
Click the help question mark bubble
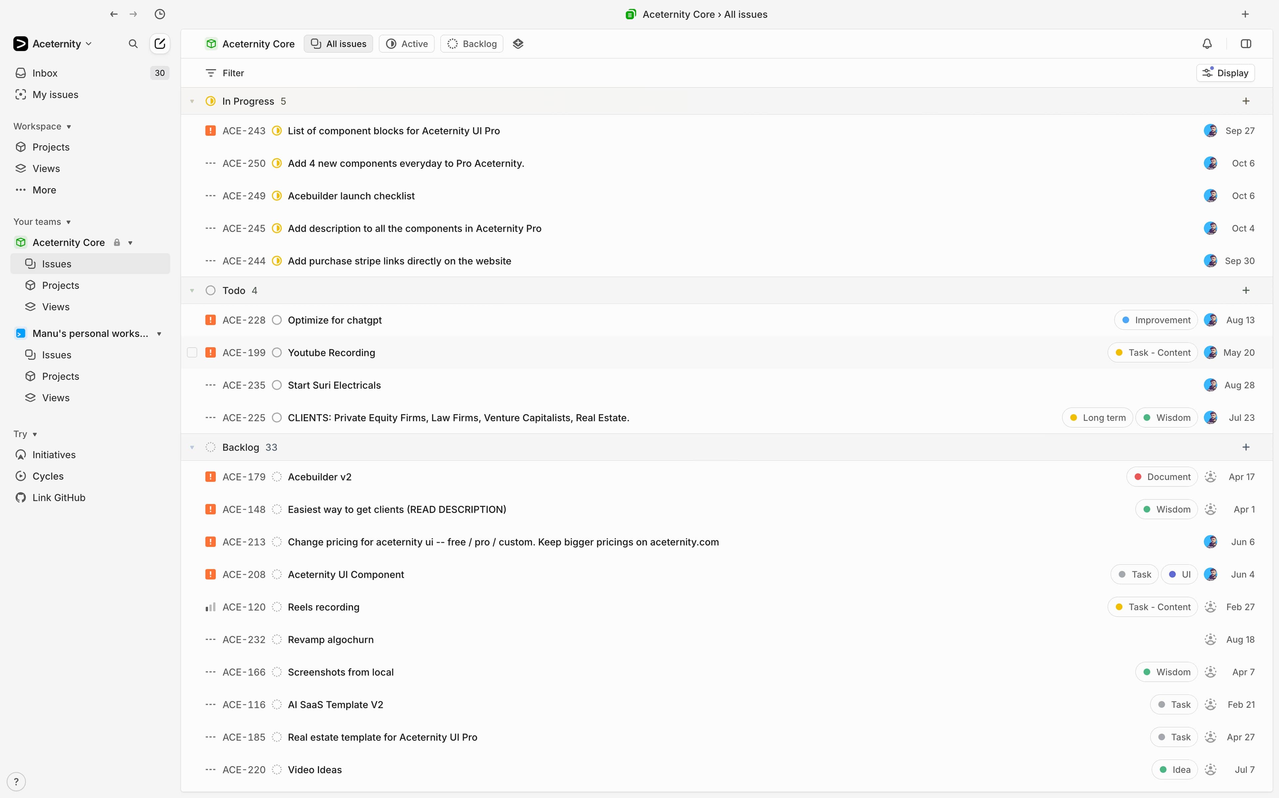[17, 781]
